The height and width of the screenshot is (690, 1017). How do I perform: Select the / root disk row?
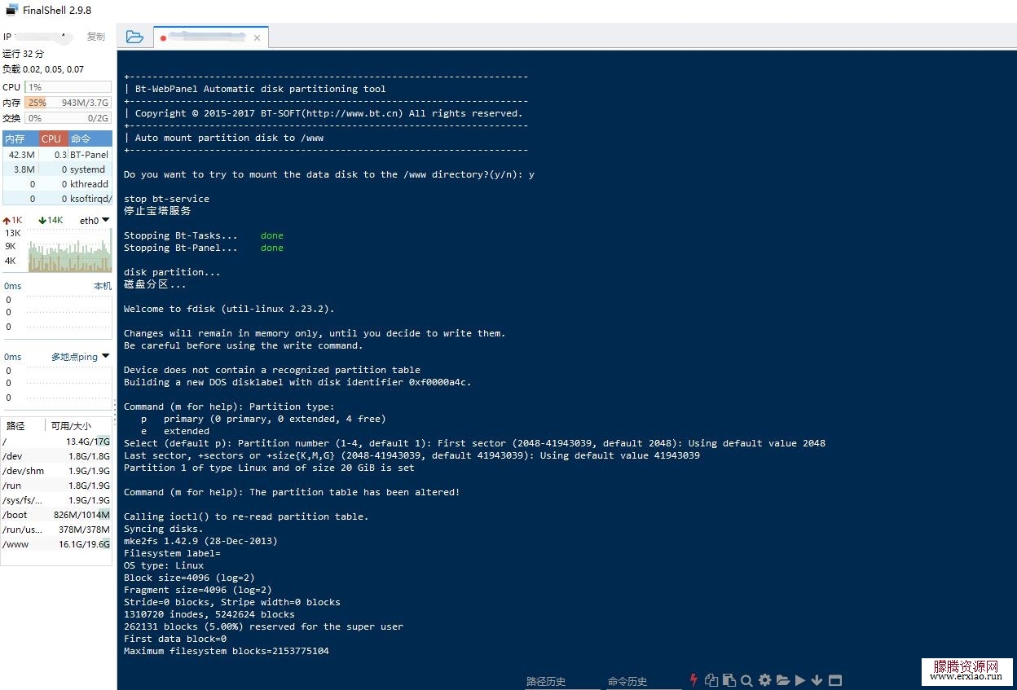56,442
